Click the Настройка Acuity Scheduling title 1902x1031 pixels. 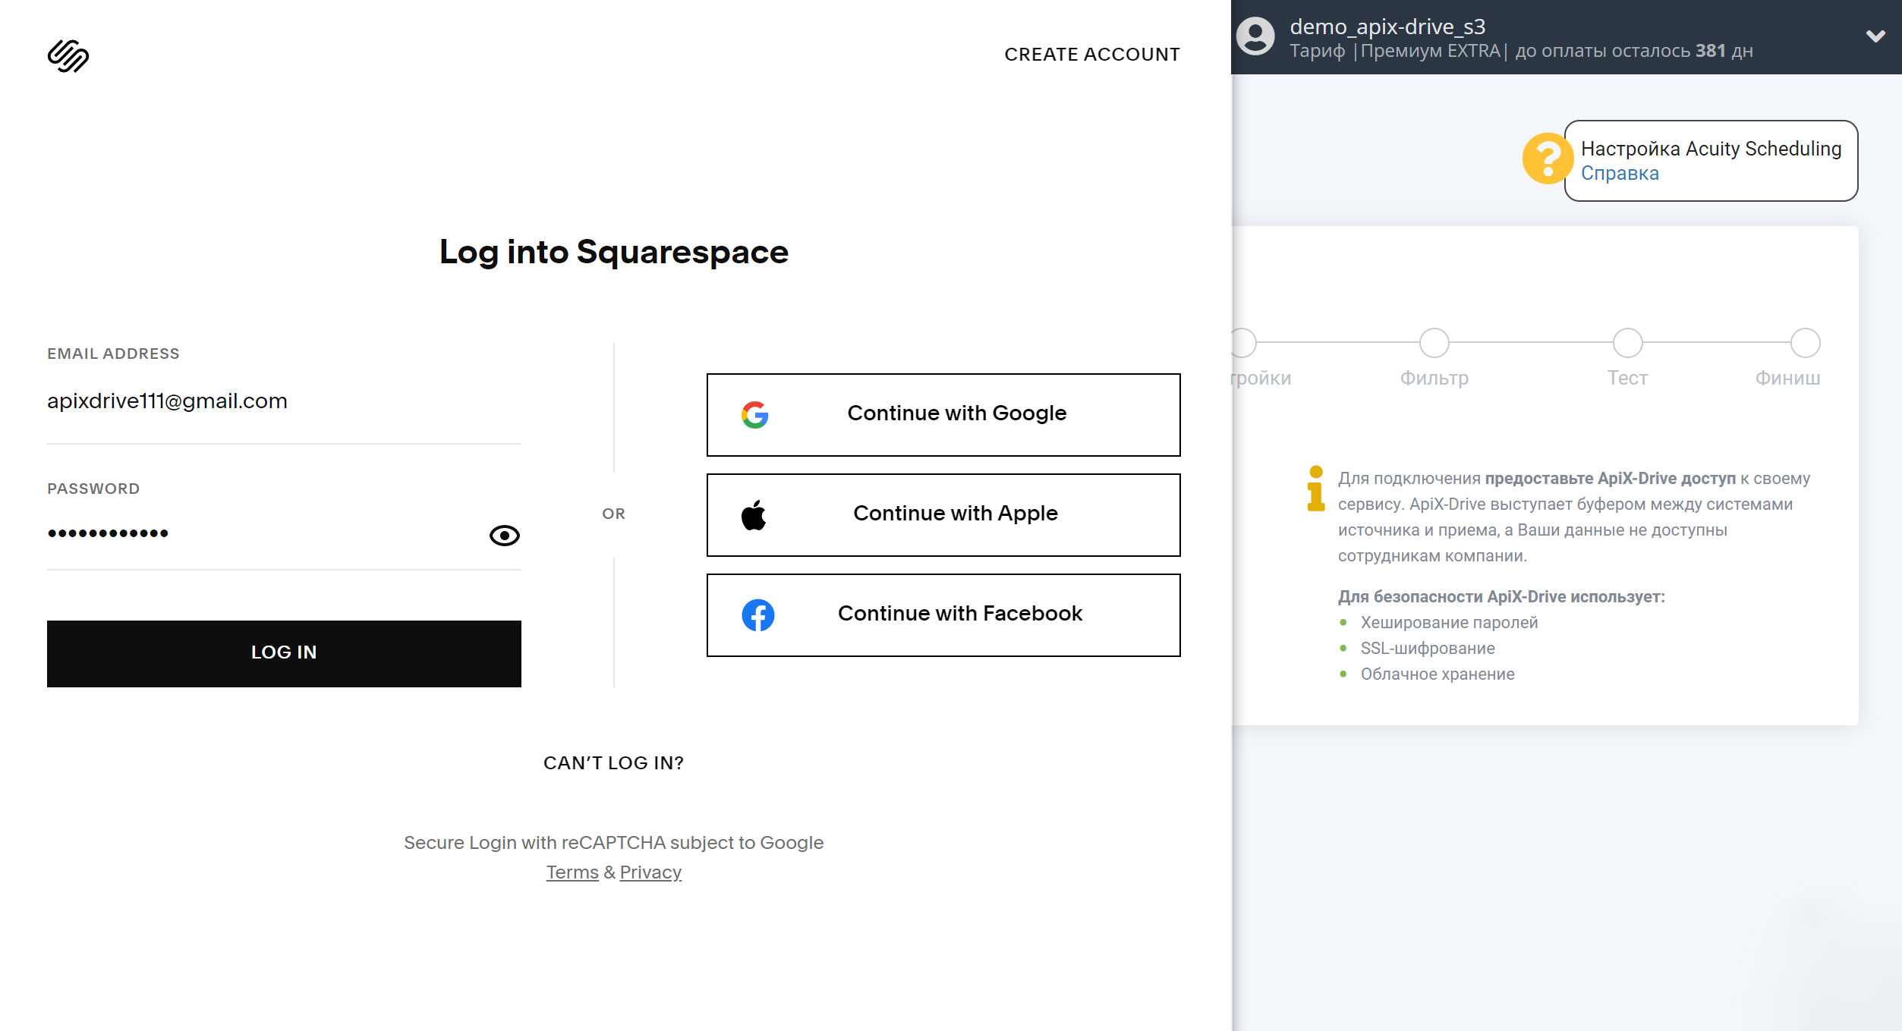[1711, 149]
